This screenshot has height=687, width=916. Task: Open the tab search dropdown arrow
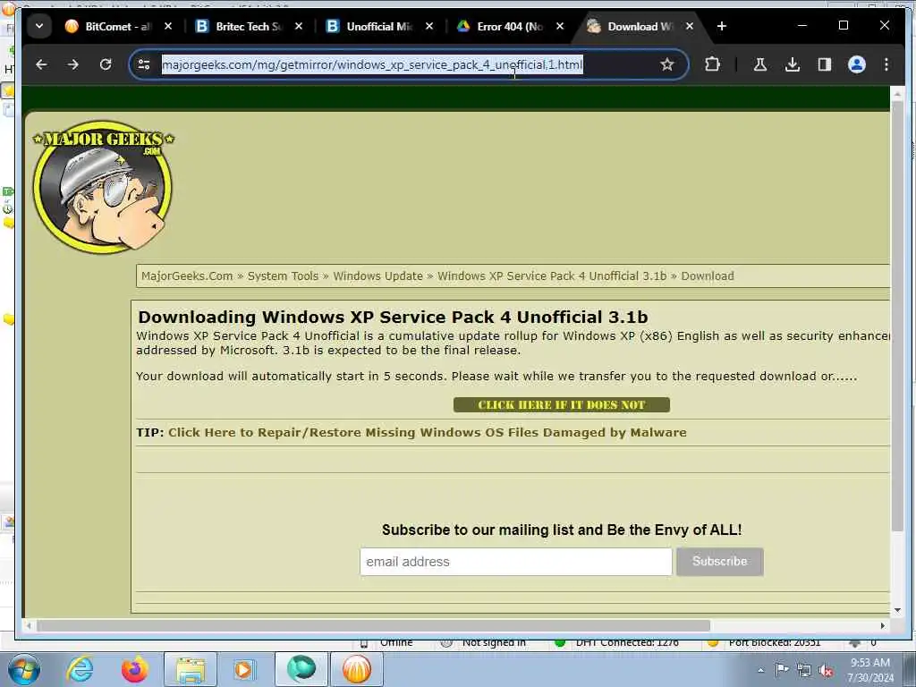pyautogui.click(x=39, y=26)
